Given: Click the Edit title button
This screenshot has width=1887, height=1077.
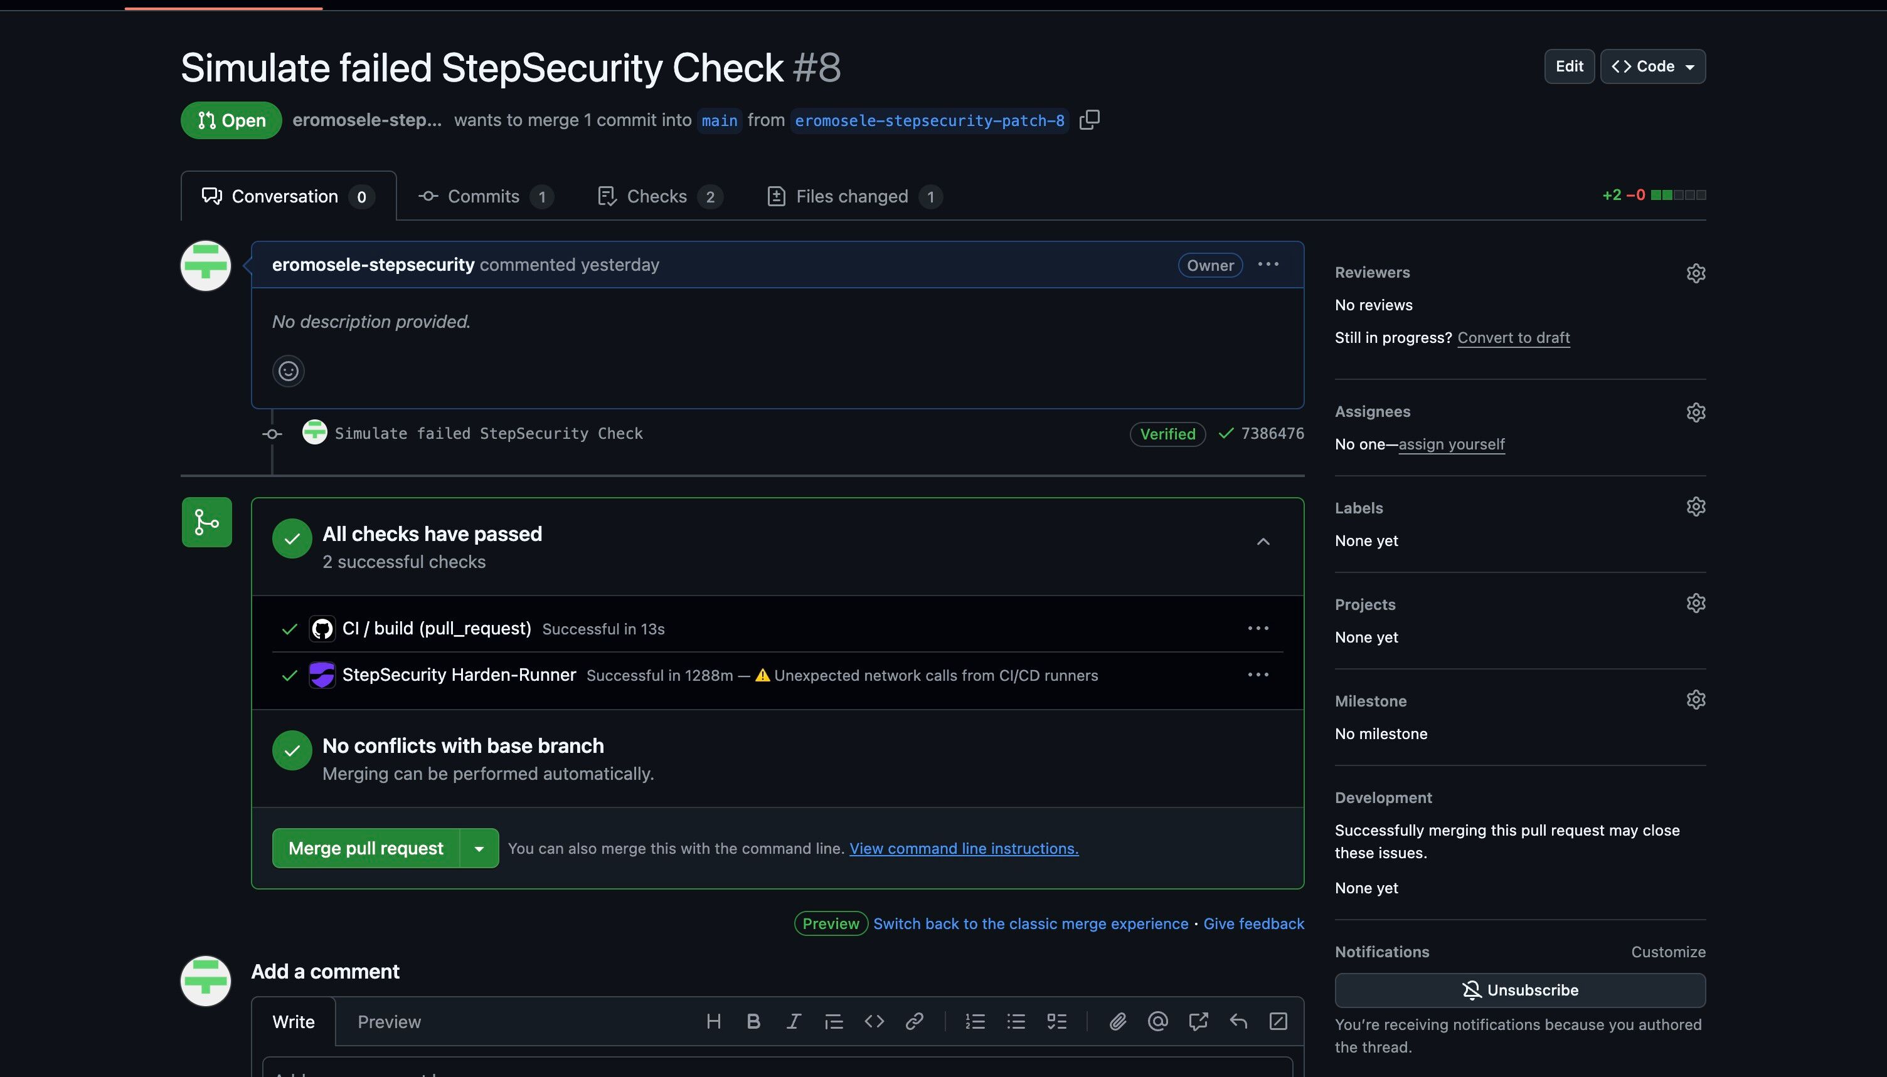Looking at the screenshot, I should point(1569,66).
